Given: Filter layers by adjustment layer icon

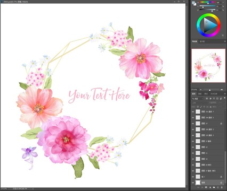Looking at the screenshot, I should pos(210,99).
